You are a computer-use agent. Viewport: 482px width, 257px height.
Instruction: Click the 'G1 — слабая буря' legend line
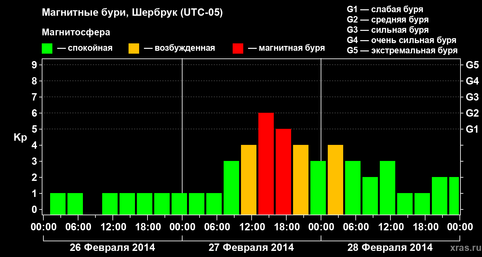pos(385,9)
